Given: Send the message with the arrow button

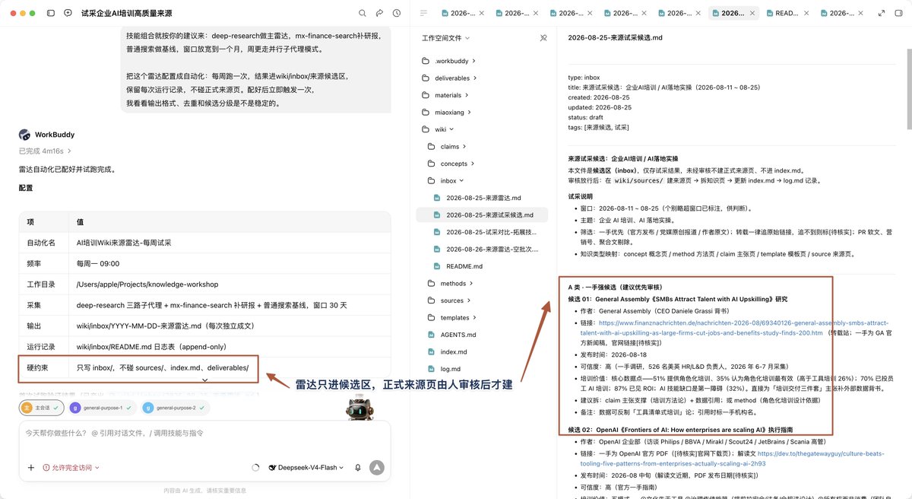Looking at the screenshot, I should click(377, 467).
